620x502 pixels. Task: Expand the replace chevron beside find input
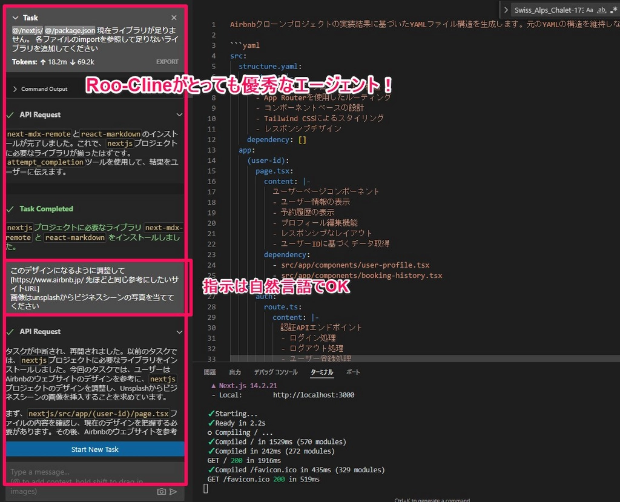506,10
